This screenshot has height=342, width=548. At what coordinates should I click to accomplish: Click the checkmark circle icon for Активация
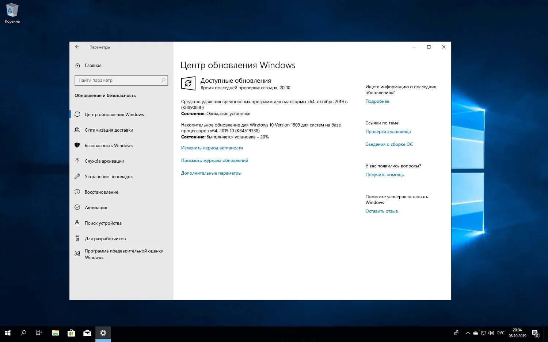point(77,207)
